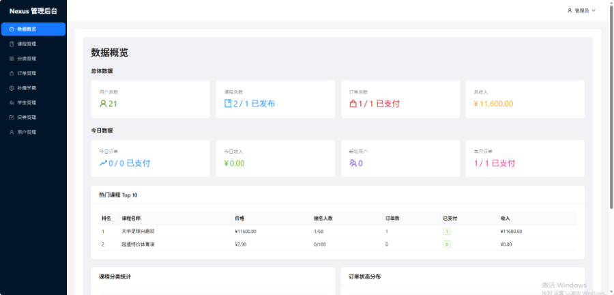Open the 课程管理 menu item

click(x=27, y=44)
